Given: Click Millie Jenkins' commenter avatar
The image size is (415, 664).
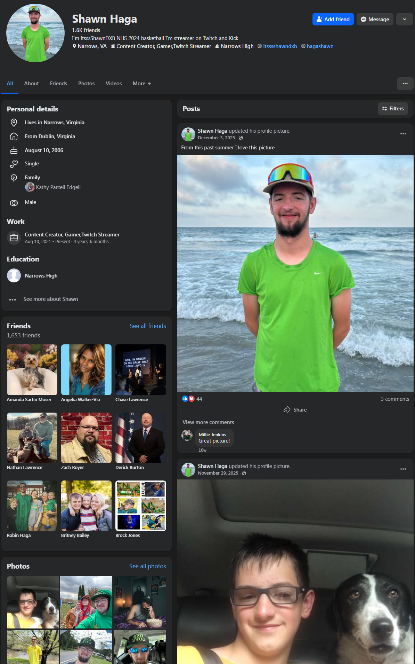Looking at the screenshot, I should [187, 435].
